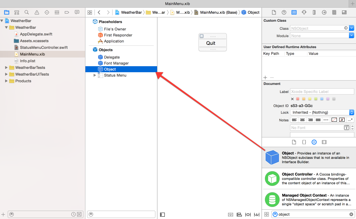The height and width of the screenshot is (219, 356).
Task: Open the Debug navigator icon
Action: [57, 12]
